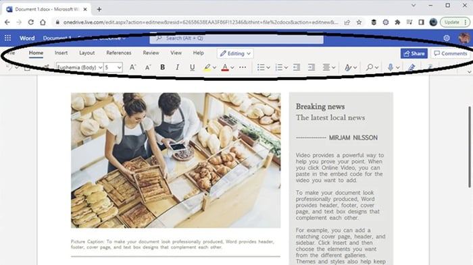
Task: Click the increase indent icon
Action: tap(312, 67)
